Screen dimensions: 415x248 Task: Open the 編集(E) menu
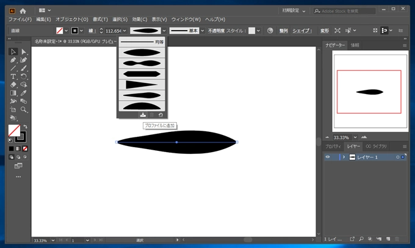click(x=43, y=20)
